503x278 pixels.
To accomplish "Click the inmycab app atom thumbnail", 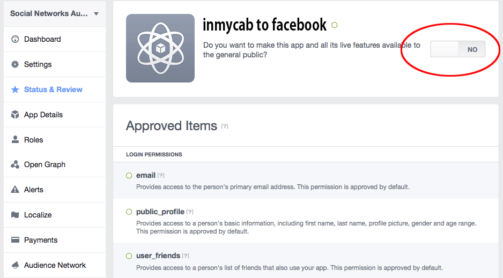I will click(x=160, y=48).
